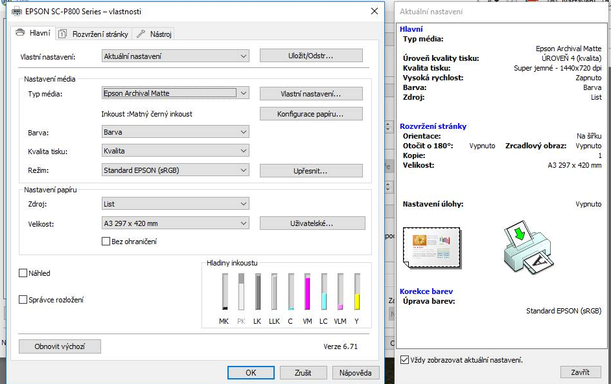Open Konfigurace papíru... settings
Viewport: 611px width, 384px height.
(311, 114)
